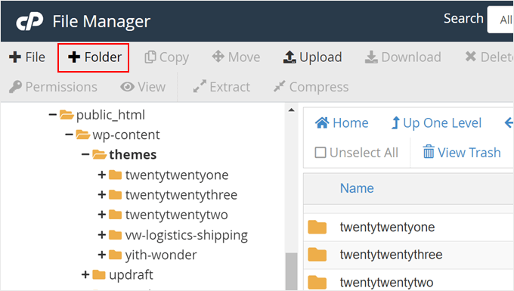The width and height of the screenshot is (514, 291).
Task: Select vw-logistics-shipping folder in tree
Action: pos(178,235)
